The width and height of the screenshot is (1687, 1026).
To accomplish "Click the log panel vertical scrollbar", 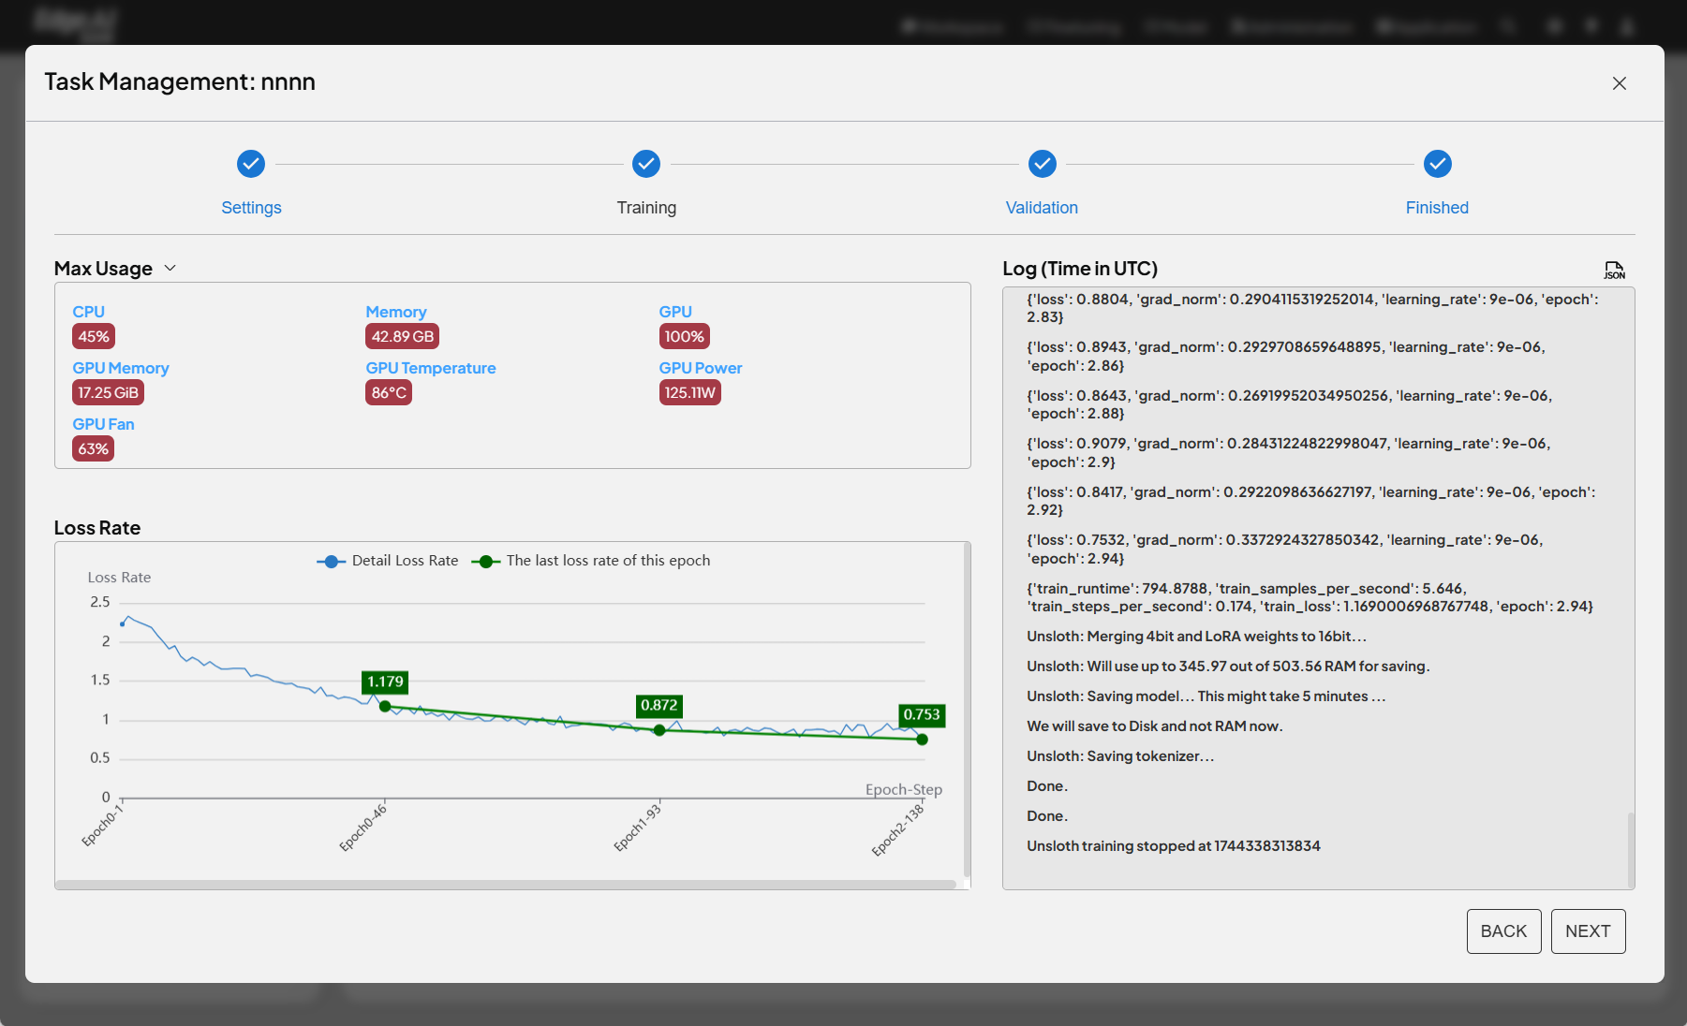I will tap(1631, 847).
